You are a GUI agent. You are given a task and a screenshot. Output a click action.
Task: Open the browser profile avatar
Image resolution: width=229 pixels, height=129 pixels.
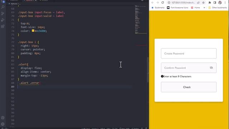[x=220, y=3]
